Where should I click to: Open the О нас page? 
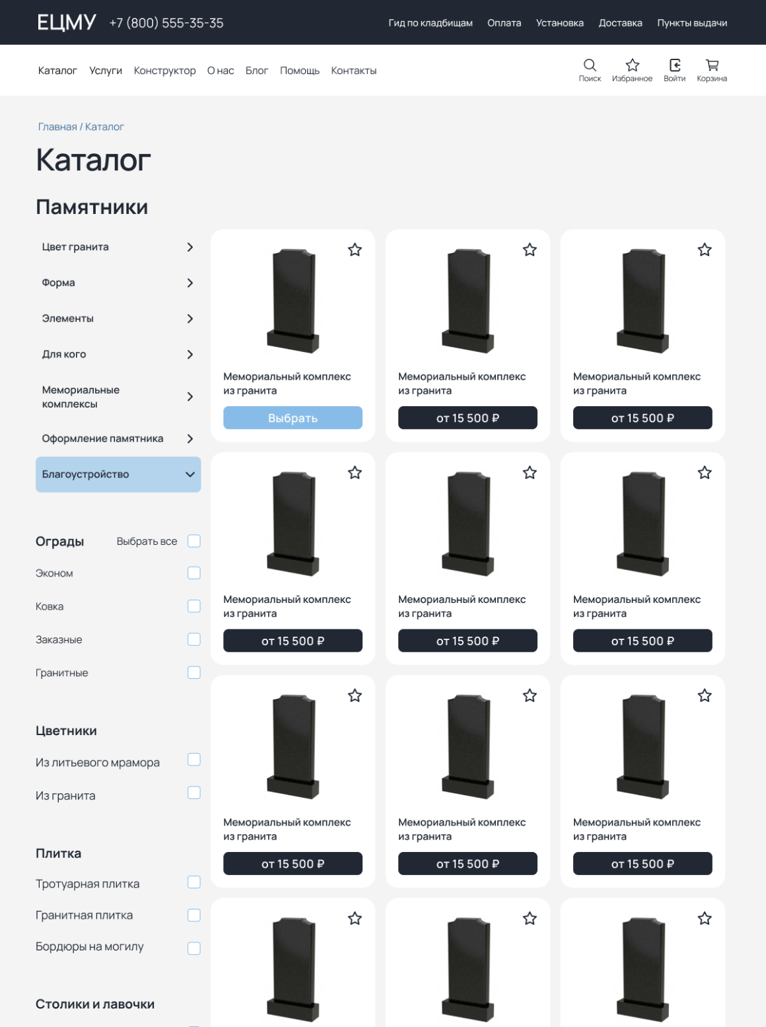[x=221, y=71]
